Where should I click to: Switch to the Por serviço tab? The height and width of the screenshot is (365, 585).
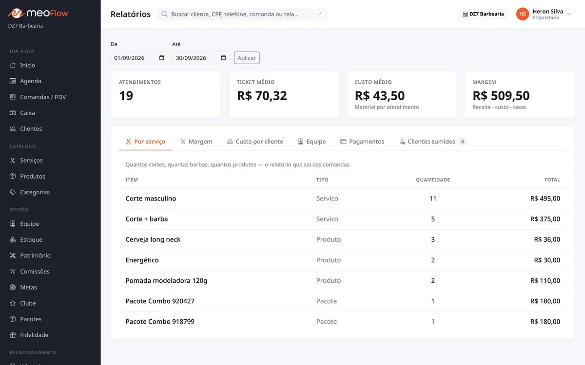145,142
